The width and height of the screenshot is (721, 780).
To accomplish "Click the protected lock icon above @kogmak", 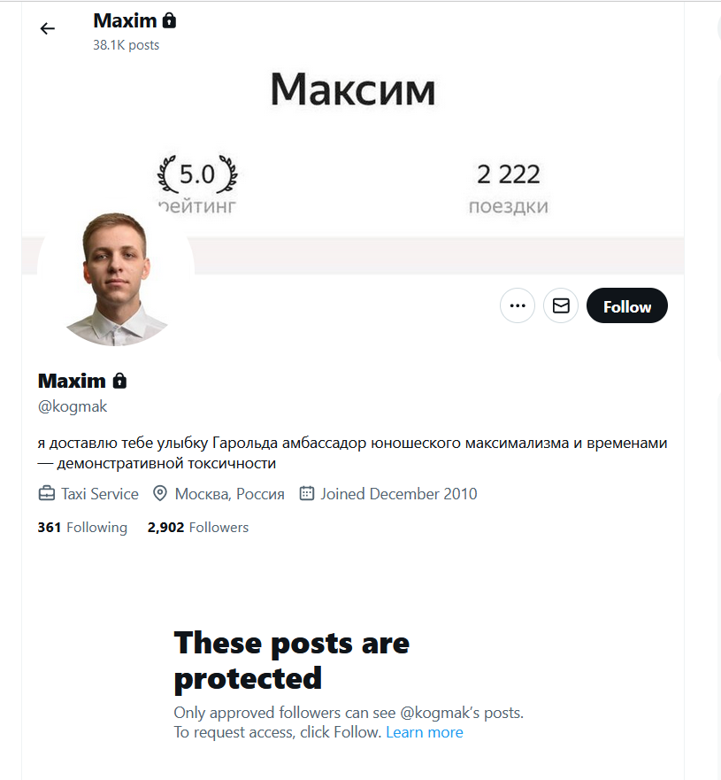I will point(119,381).
